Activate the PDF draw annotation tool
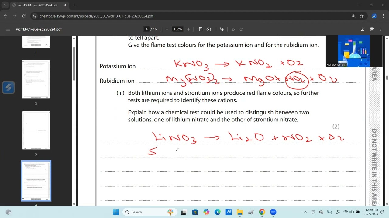389x218 pixels. pyautogui.click(x=222, y=29)
